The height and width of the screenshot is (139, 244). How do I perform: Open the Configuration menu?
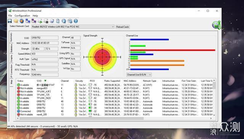(x=22, y=16)
